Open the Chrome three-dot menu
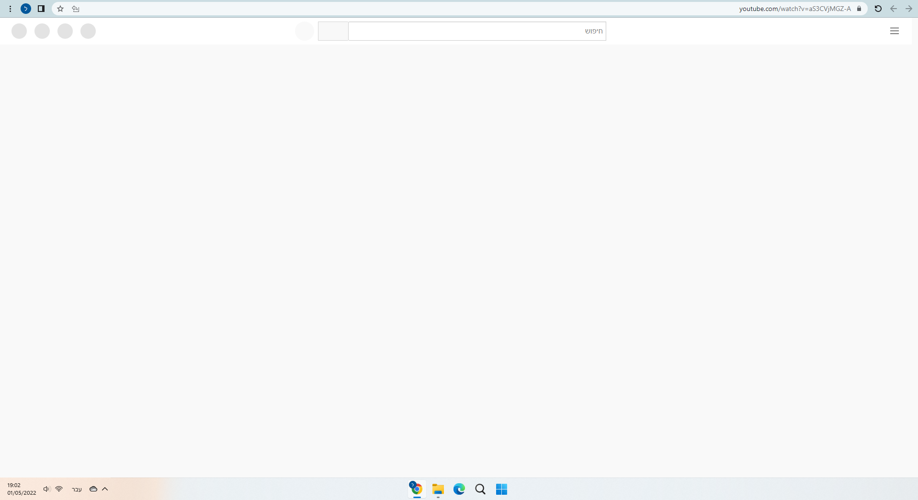The image size is (918, 500). (10, 9)
